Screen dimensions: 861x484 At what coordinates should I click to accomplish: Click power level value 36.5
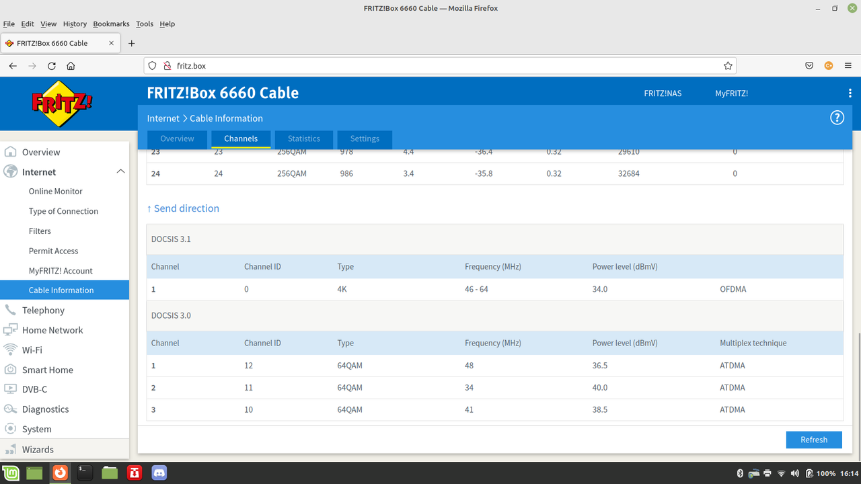(600, 366)
